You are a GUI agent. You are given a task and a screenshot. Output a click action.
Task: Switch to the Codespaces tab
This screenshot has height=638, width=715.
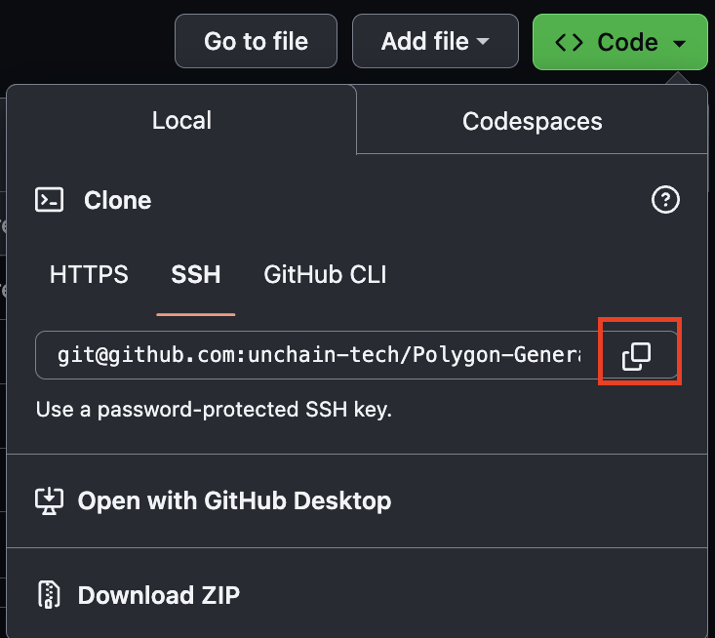(x=533, y=121)
